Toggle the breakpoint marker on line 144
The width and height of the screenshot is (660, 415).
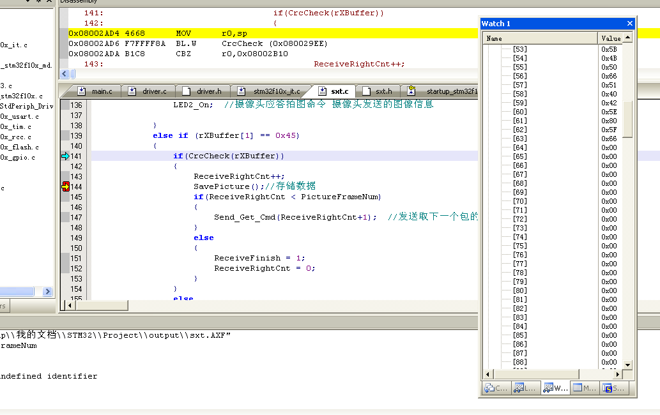(65, 186)
